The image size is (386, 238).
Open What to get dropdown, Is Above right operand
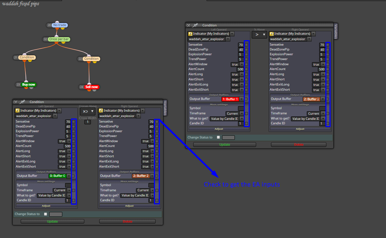[308, 118]
